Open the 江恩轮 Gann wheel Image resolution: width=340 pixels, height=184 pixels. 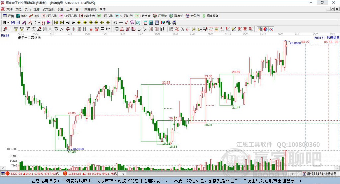click(x=160, y=16)
